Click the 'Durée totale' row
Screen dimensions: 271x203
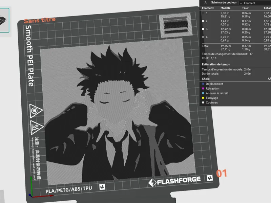pyautogui.click(x=227, y=74)
